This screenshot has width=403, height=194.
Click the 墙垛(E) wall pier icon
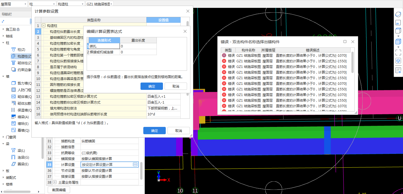click(13, 124)
